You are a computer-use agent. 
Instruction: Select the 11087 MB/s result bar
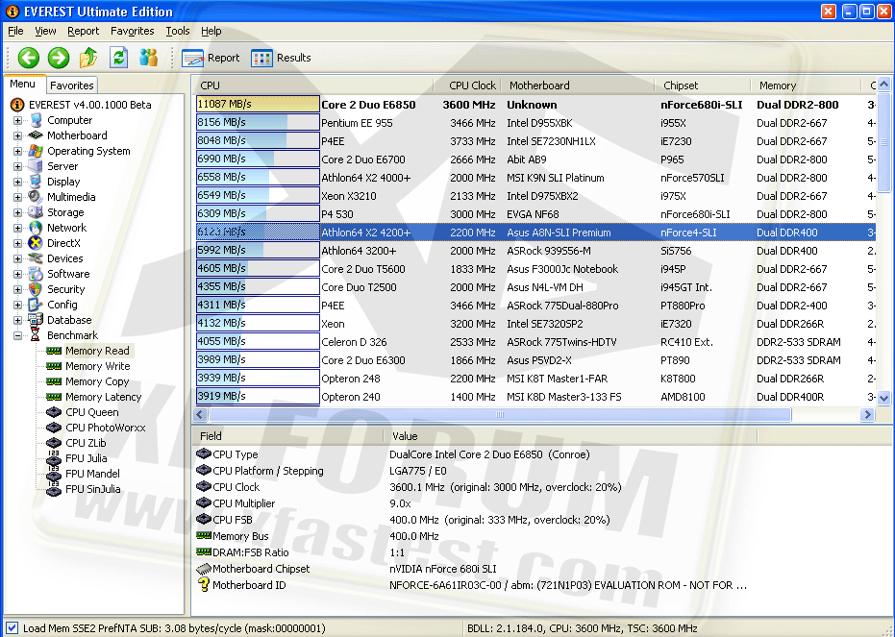pos(258,105)
